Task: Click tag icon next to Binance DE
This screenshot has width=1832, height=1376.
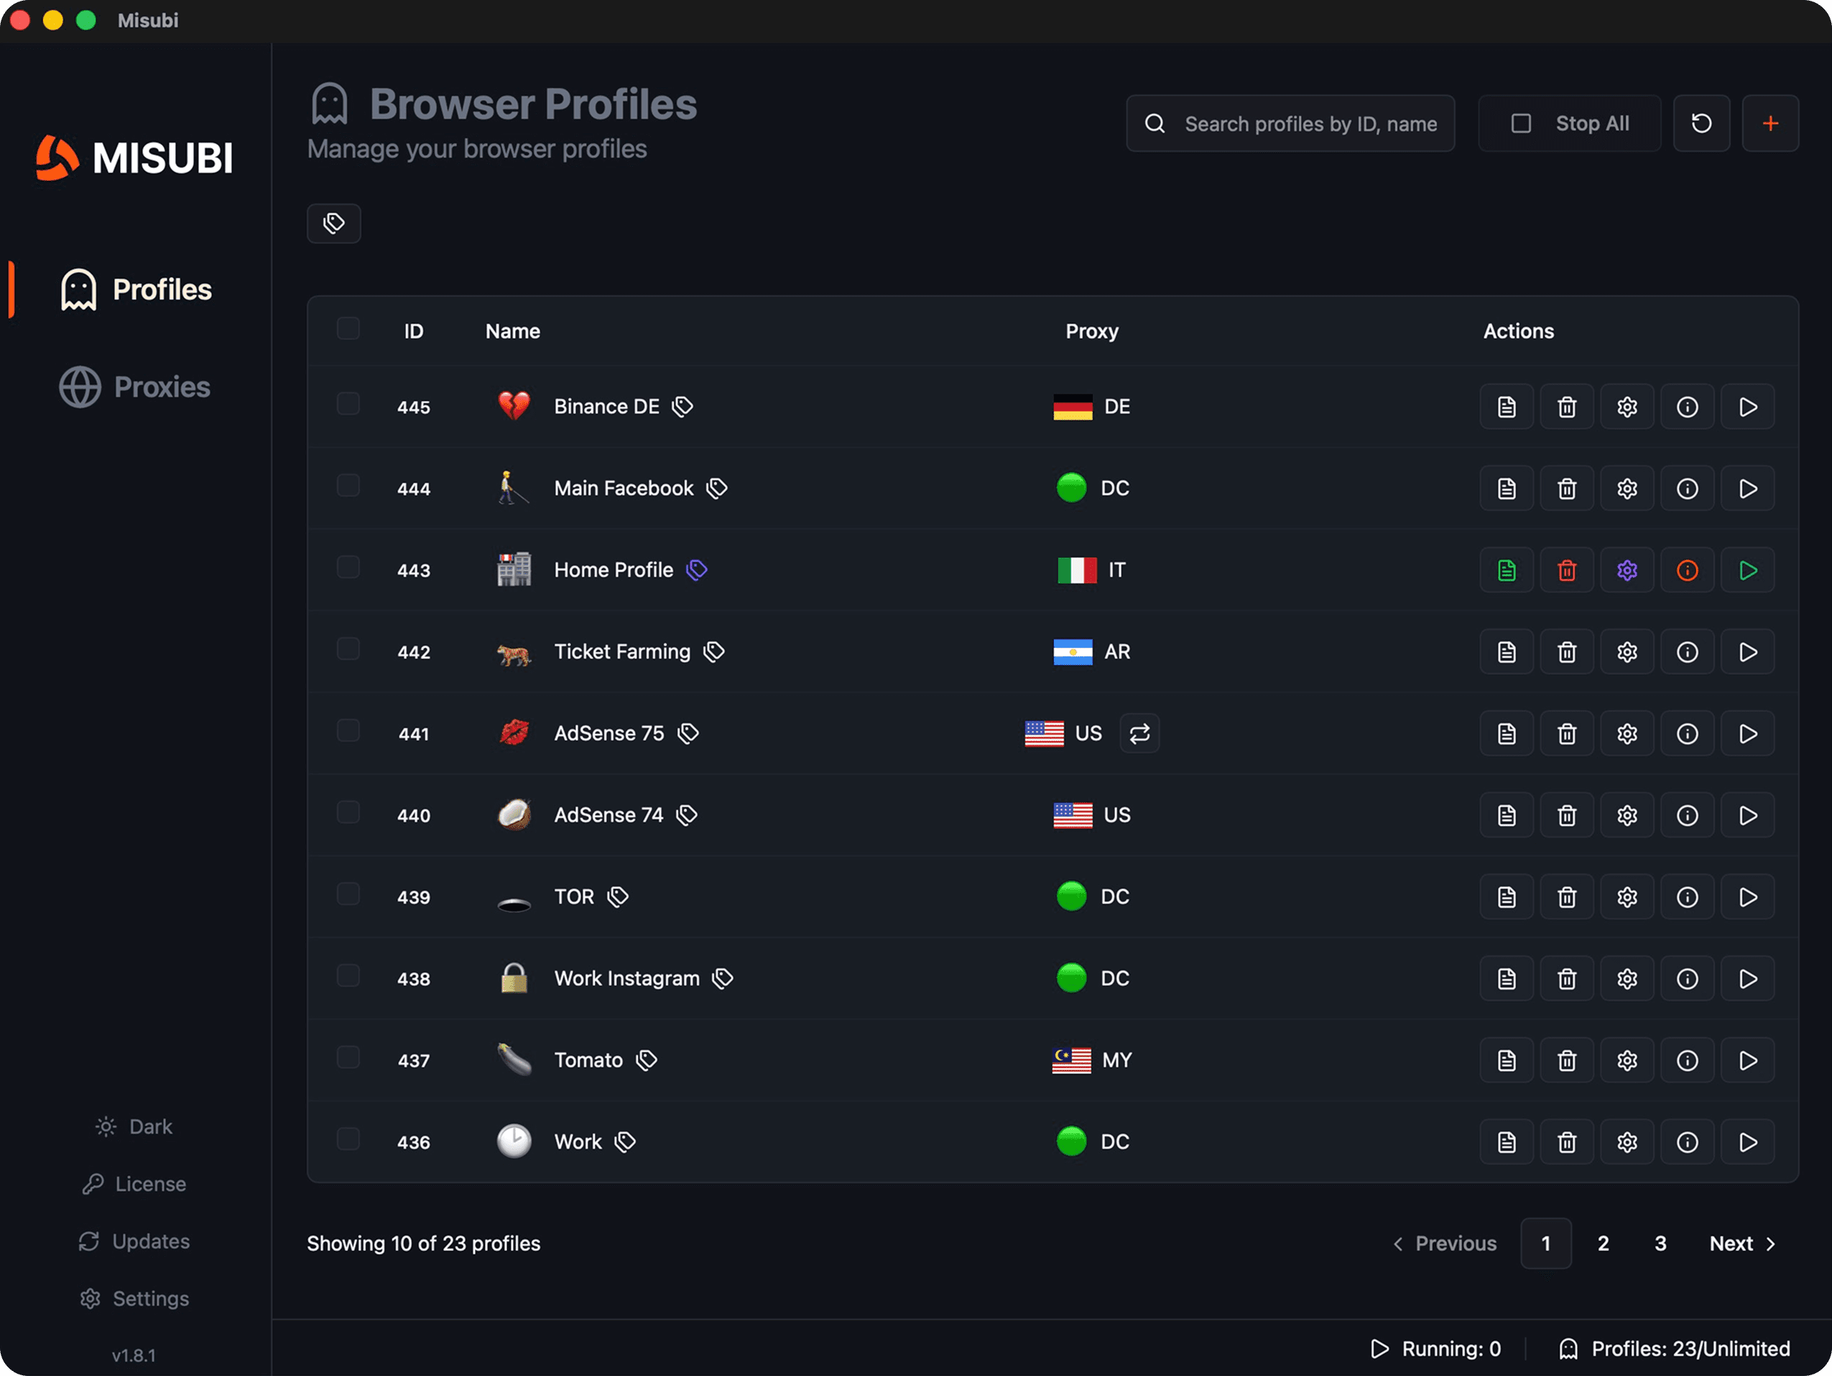Action: tap(683, 406)
